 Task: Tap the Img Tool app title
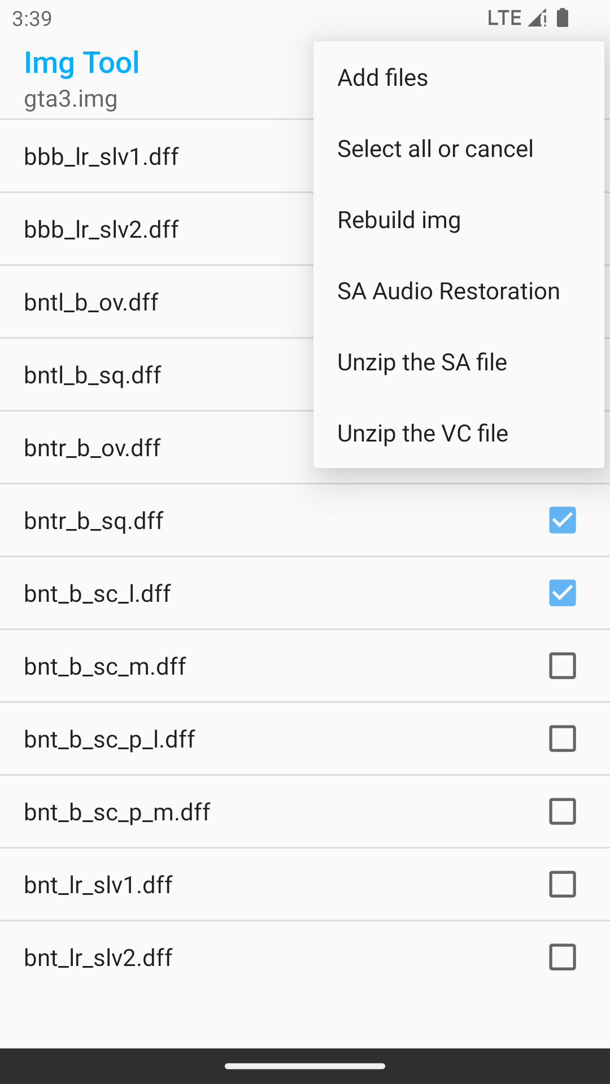82,62
